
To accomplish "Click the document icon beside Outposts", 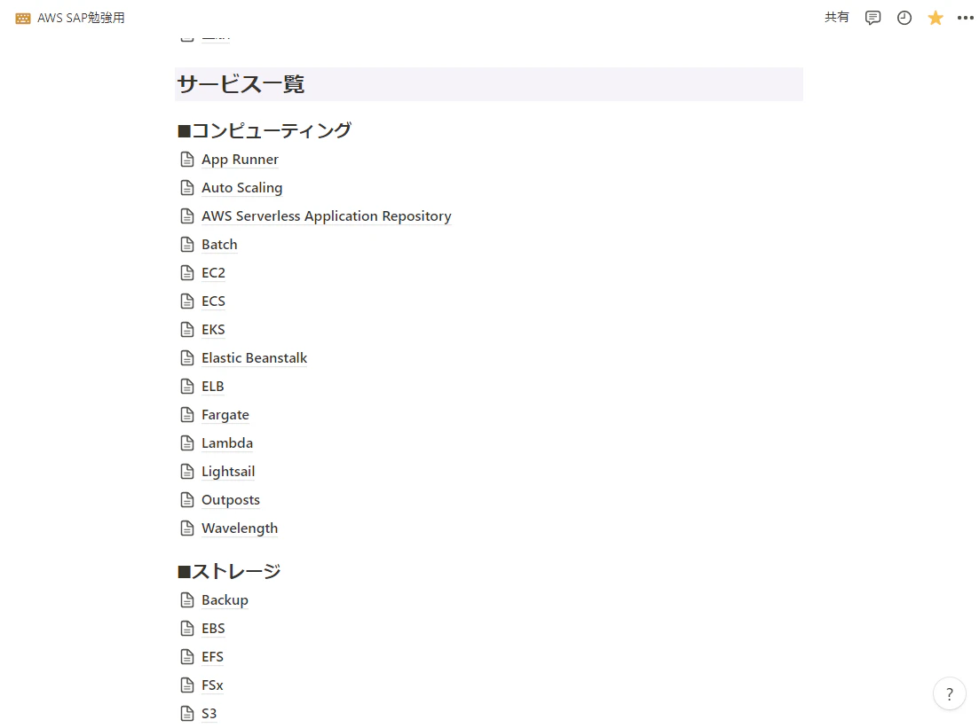I will pyautogui.click(x=187, y=500).
